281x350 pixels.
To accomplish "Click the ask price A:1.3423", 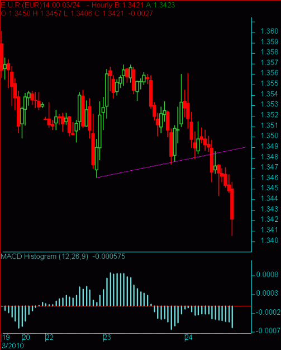I will coord(160,5).
